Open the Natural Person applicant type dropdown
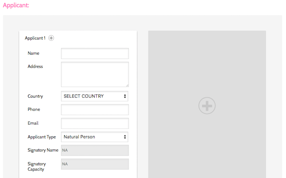 point(94,137)
